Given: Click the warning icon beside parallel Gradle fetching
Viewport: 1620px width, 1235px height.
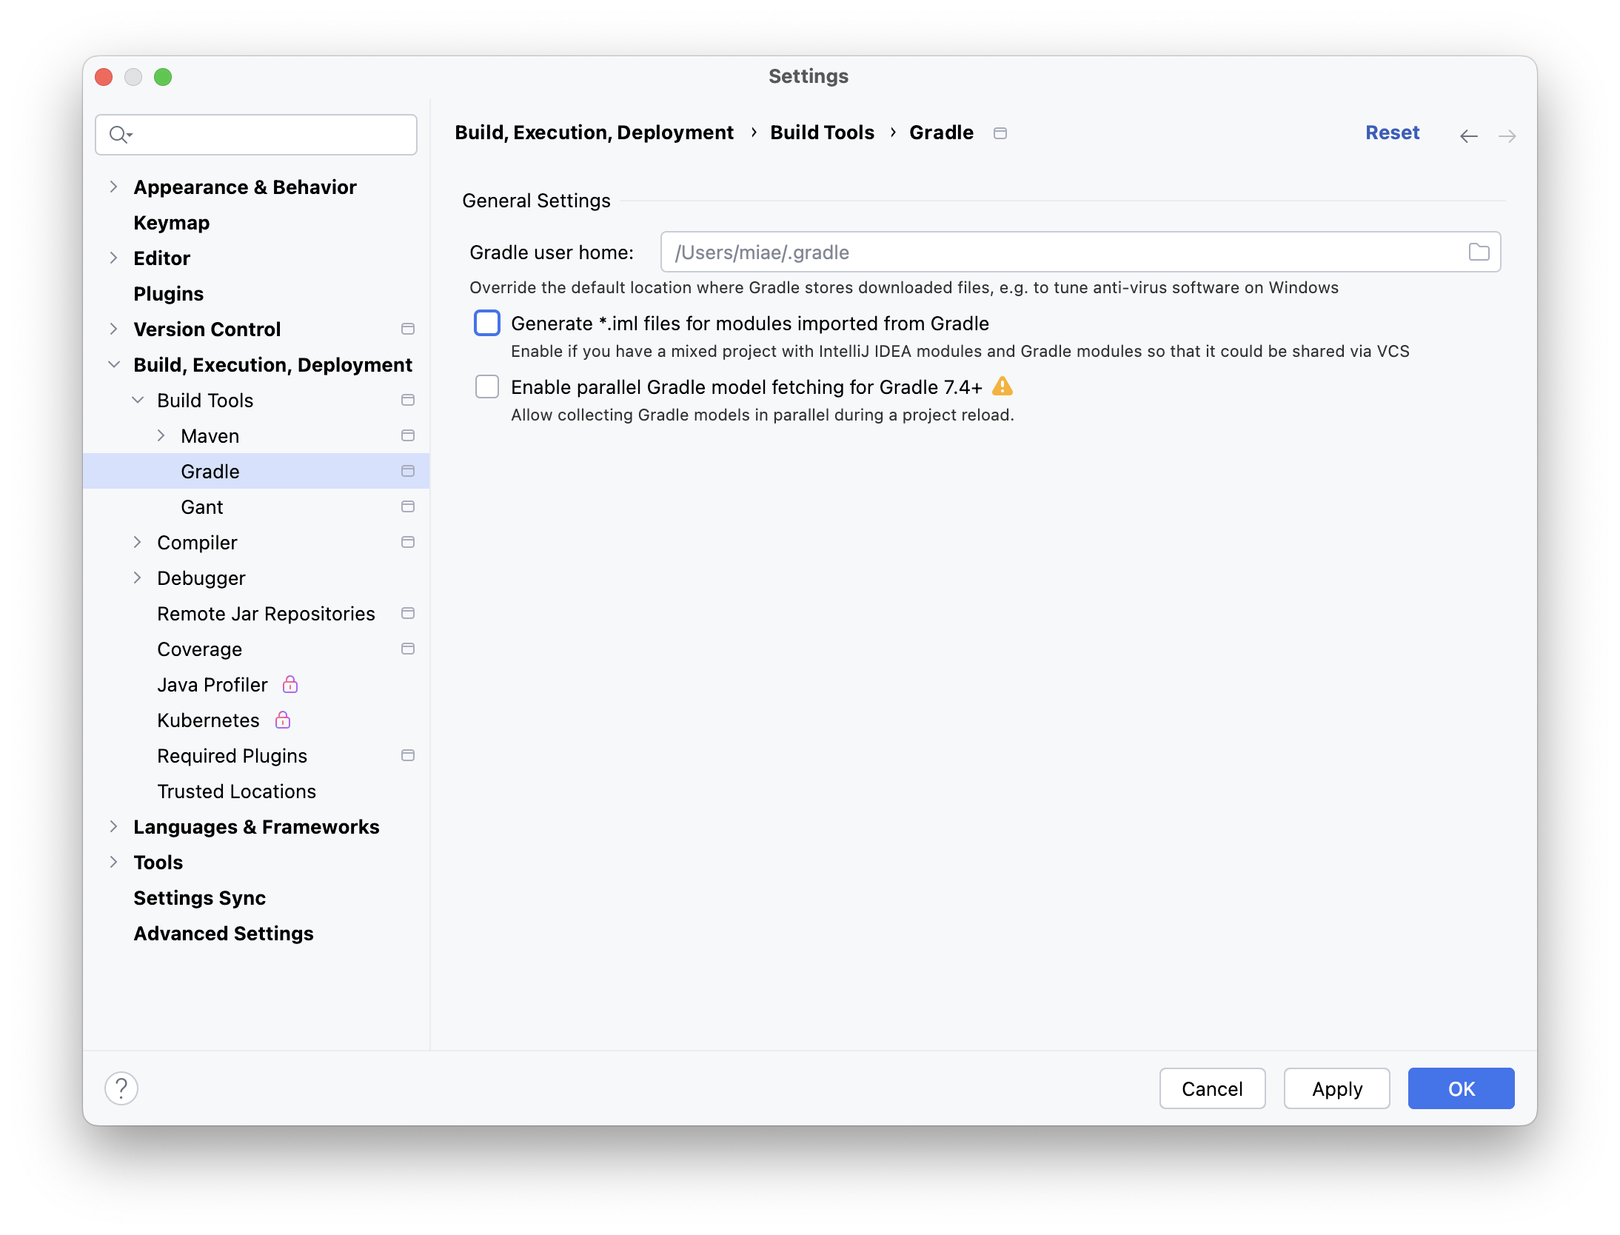Looking at the screenshot, I should 1002,386.
